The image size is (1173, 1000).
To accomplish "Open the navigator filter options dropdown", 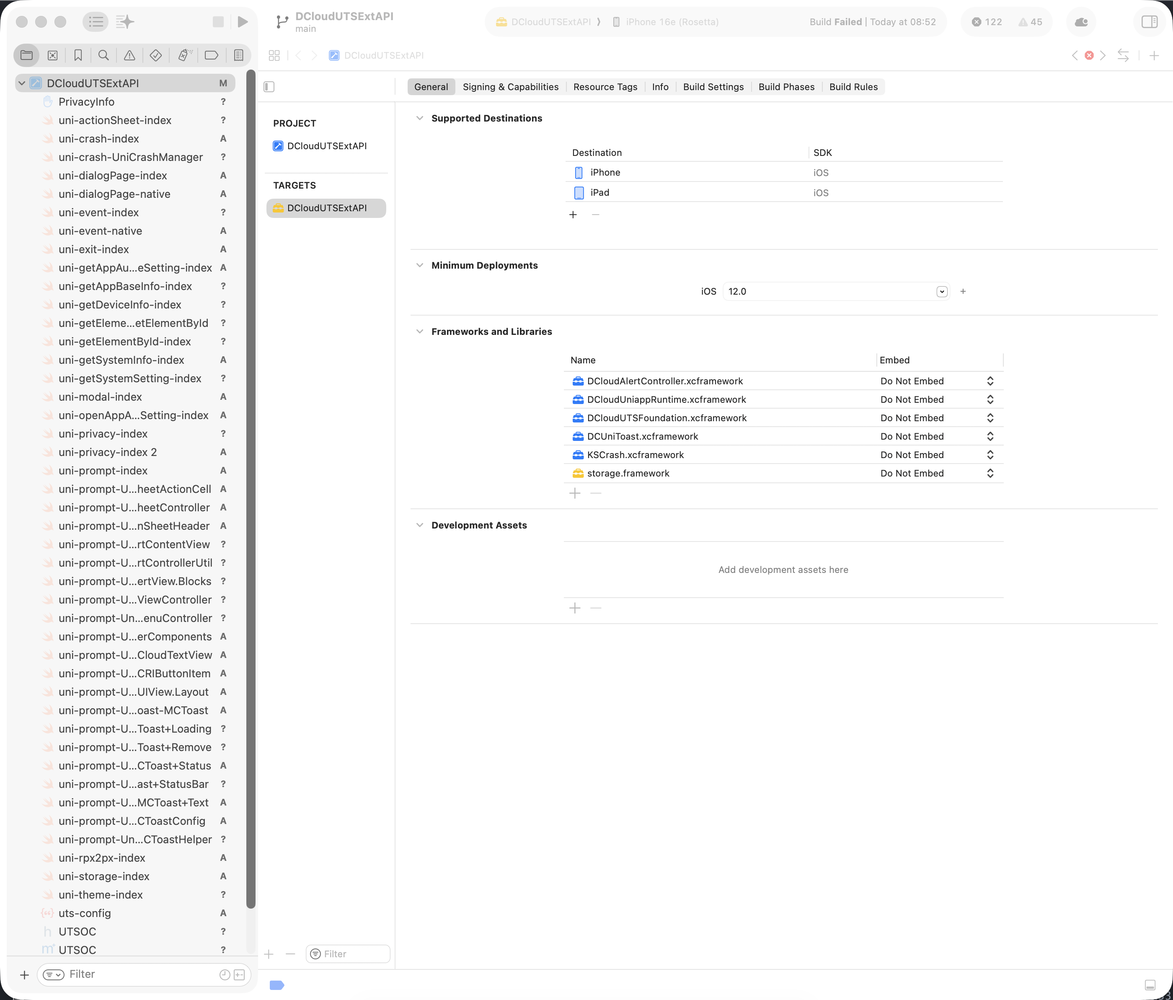I will (x=54, y=974).
